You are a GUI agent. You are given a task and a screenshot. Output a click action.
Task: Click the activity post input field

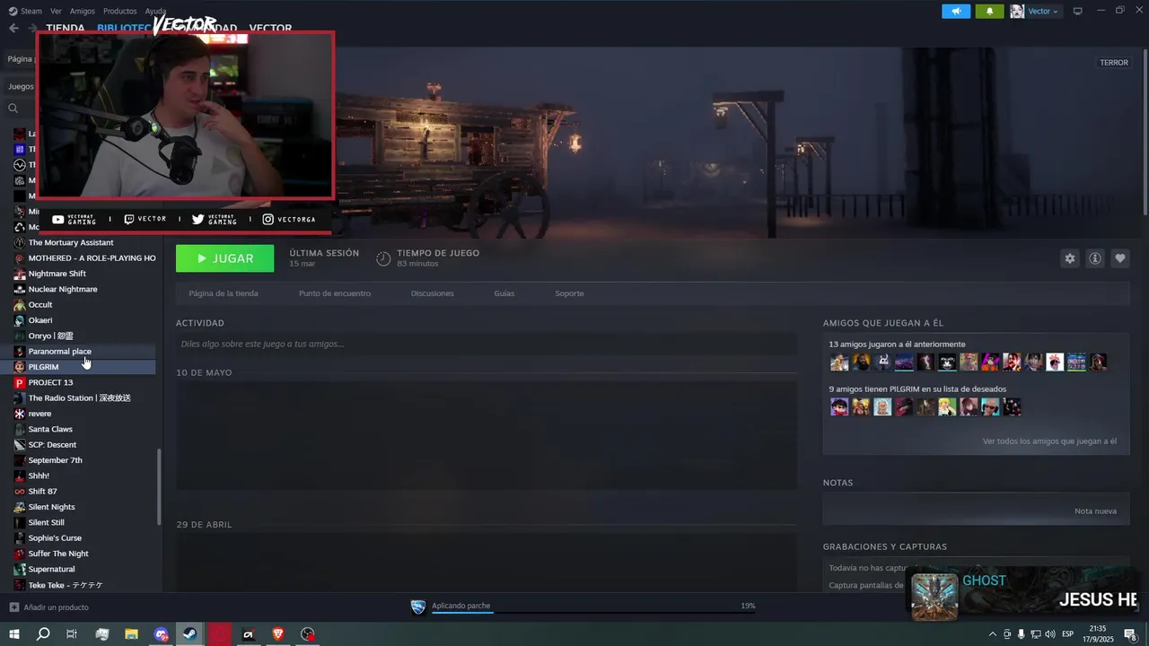487,344
